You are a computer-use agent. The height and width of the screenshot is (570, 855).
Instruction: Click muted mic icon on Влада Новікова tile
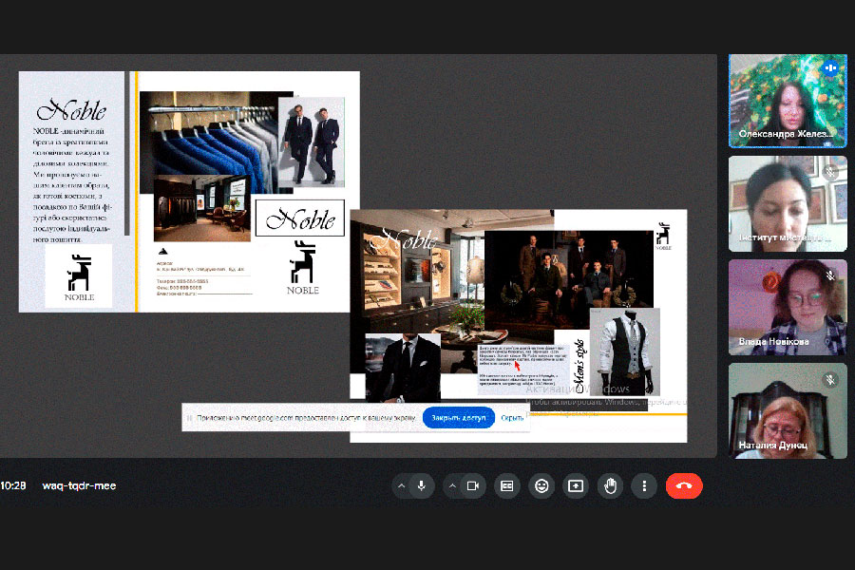click(x=830, y=275)
